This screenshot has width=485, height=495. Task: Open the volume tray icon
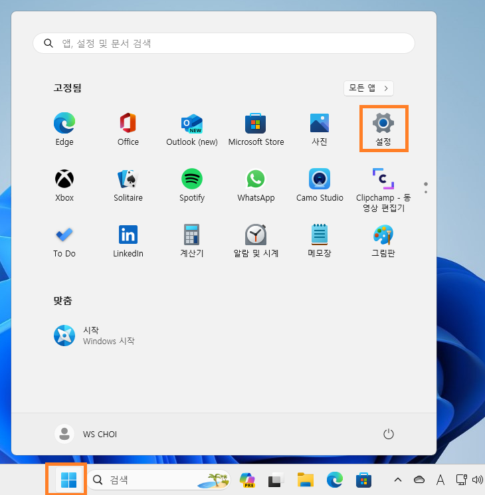[478, 480]
